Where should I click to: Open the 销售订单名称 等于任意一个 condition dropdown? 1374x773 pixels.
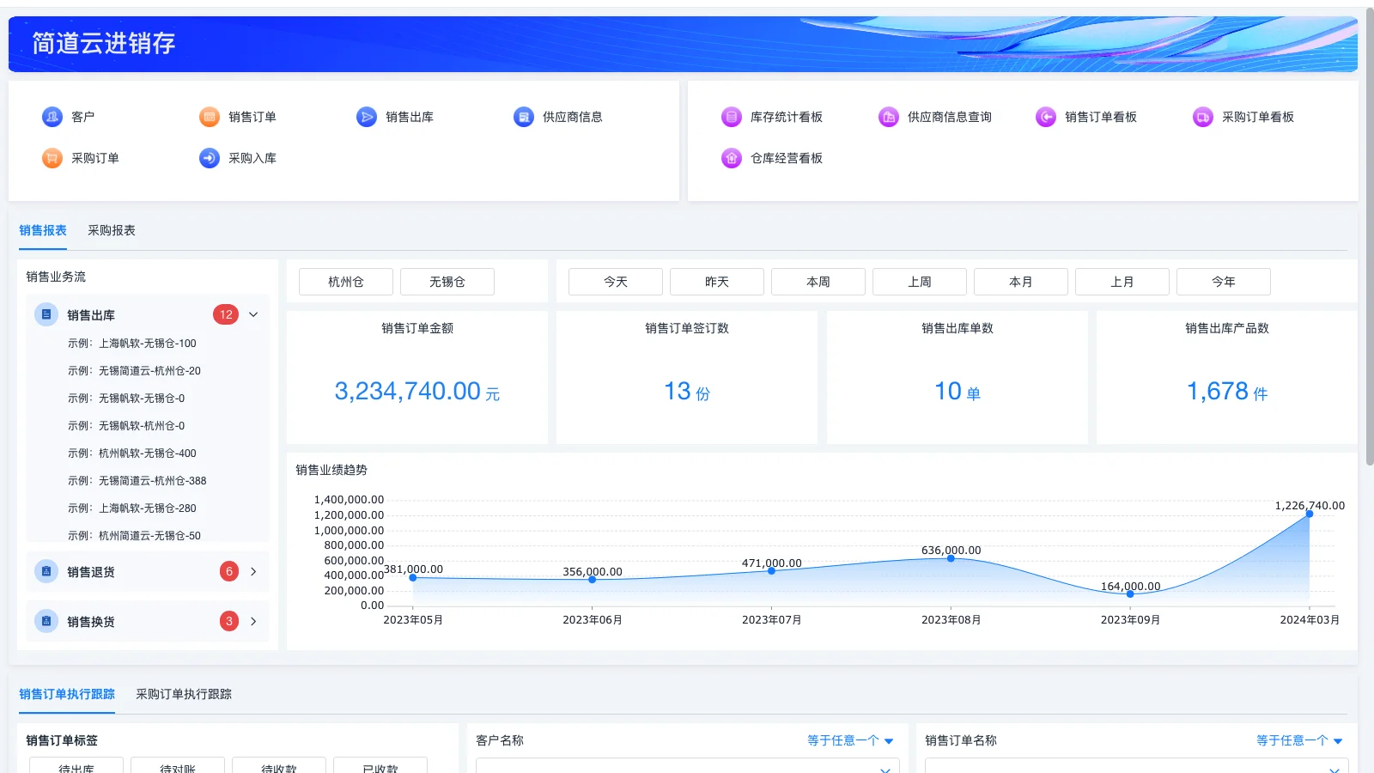1299,740
